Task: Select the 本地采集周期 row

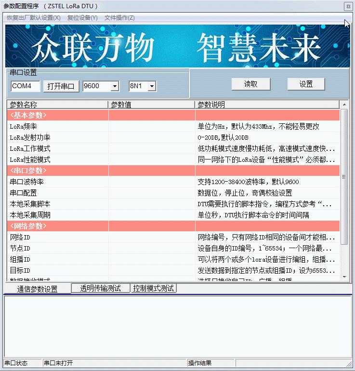Action: 173,215
